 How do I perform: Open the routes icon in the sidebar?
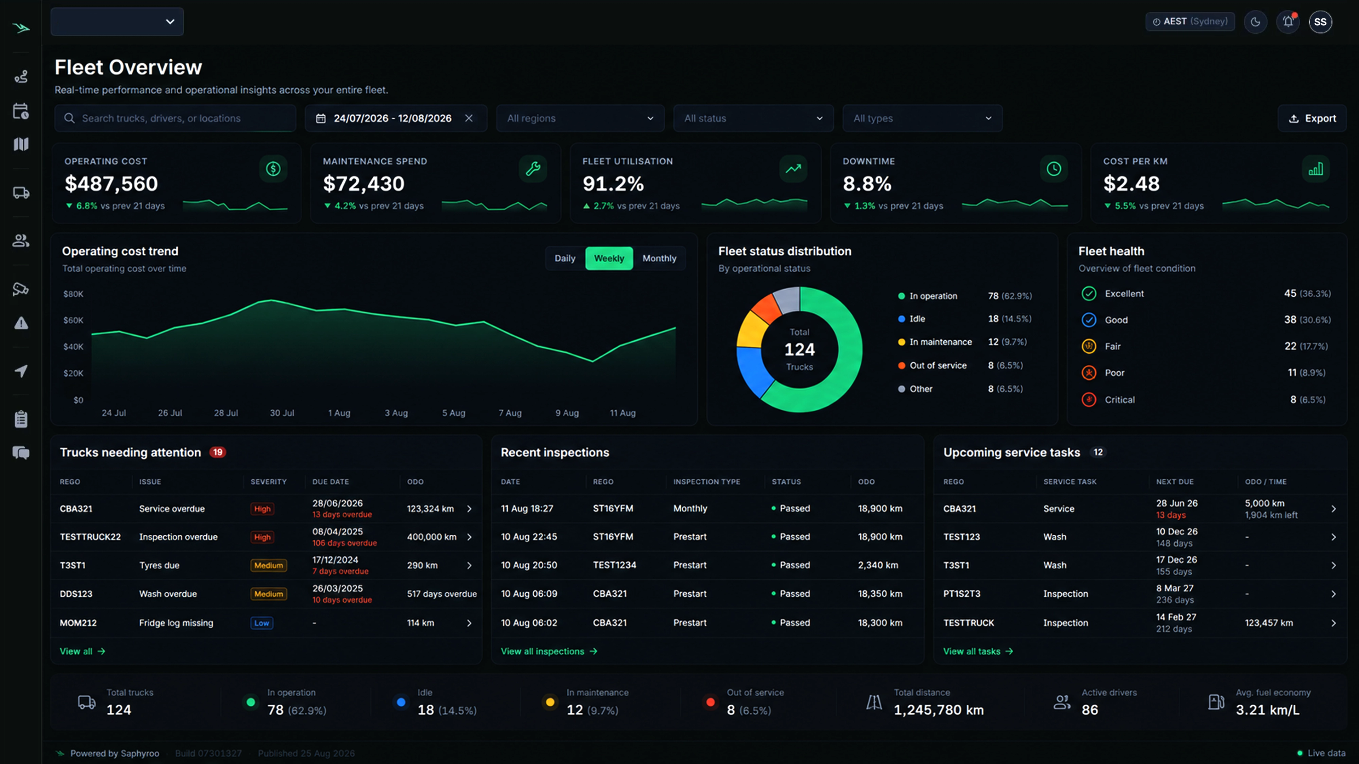tap(21, 77)
